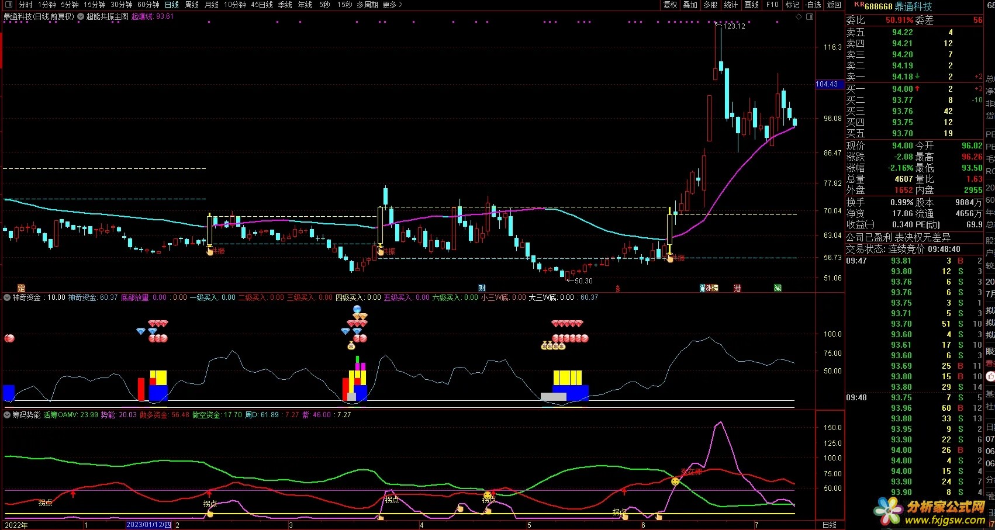Click the 标记 mark button
This screenshot has width=995, height=530.
792,5
